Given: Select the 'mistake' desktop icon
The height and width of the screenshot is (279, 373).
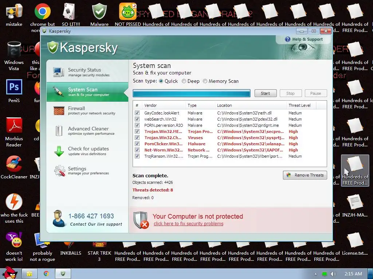Looking at the screenshot, I should (x=14, y=15).
